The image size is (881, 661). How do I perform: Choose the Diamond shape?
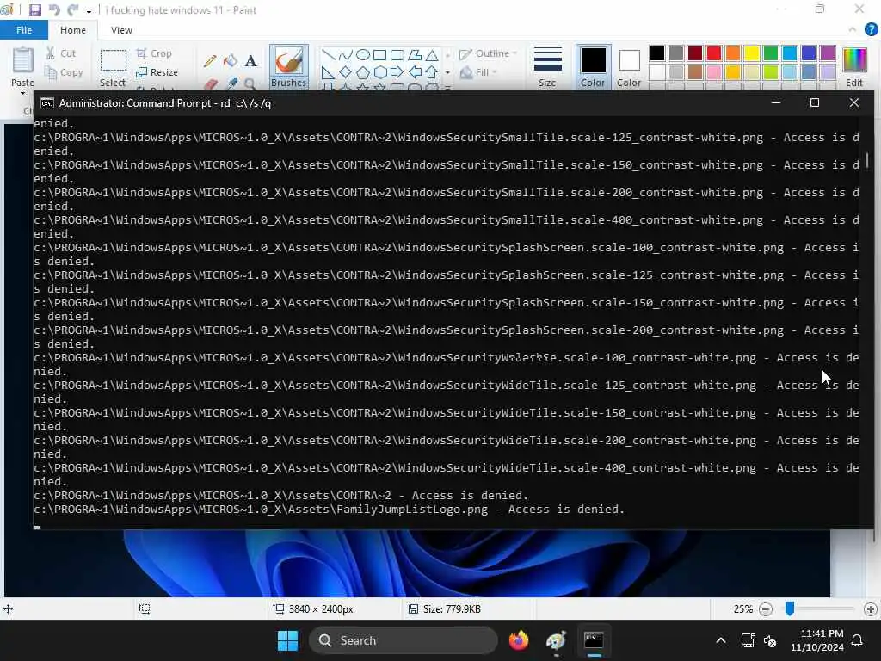click(346, 72)
